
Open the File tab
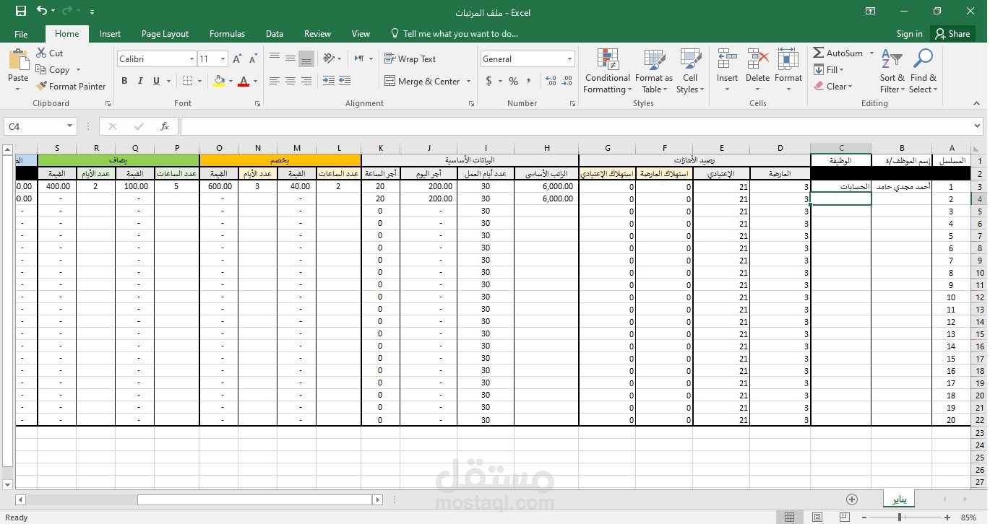[21, 34]
